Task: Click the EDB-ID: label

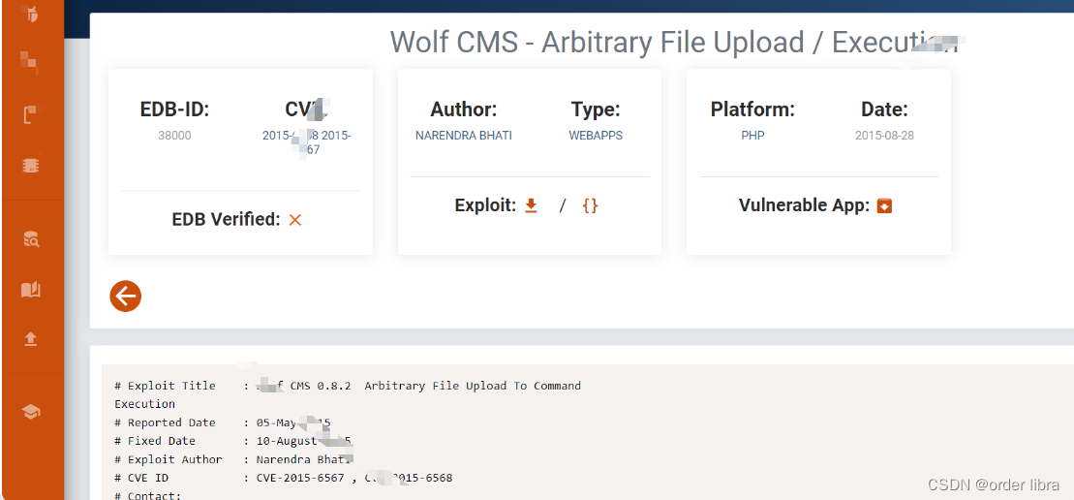Action: [174, 109]
